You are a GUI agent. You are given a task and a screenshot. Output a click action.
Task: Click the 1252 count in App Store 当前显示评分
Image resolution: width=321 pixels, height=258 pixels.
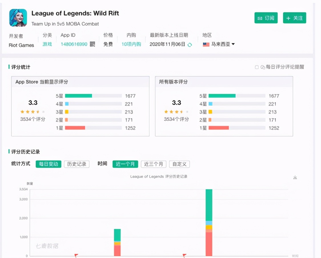coord(130,128)
